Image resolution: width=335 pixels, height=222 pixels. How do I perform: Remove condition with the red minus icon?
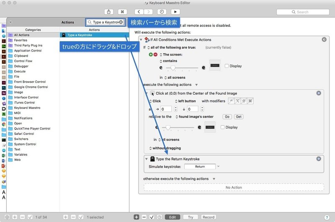point(155,54)
